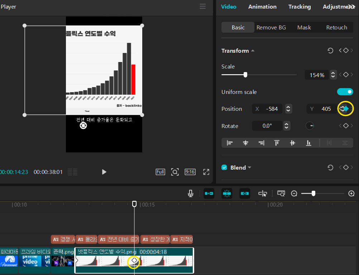Select the text clip starting 성장한
Screen dimensions: 359x275
pos(155,240)
